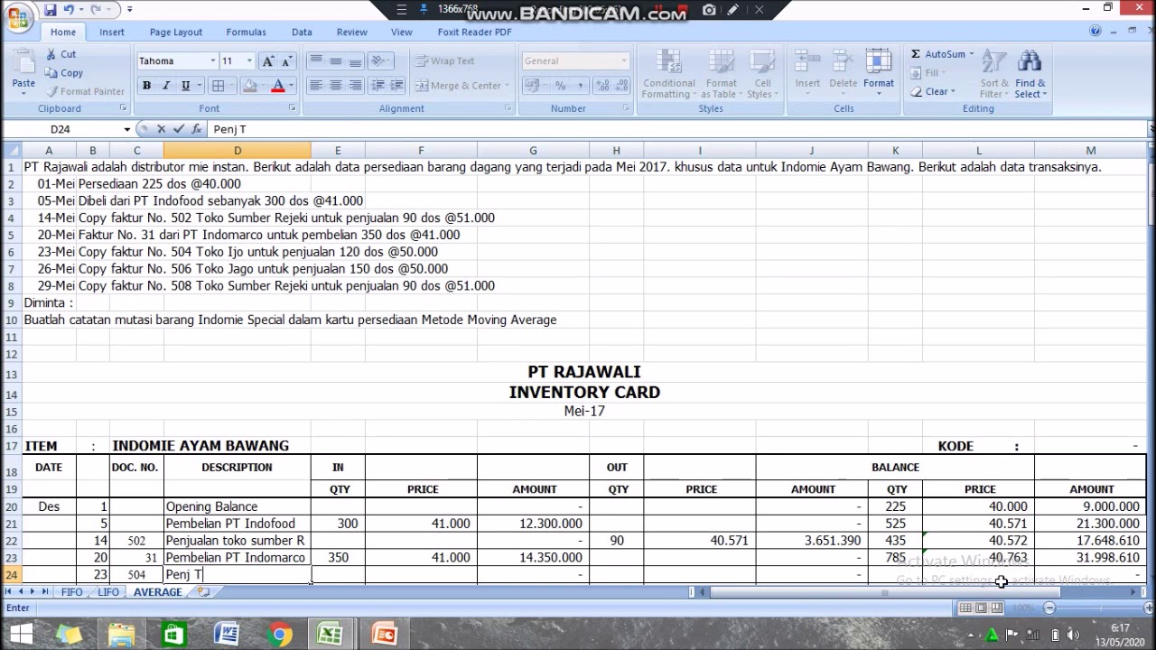Open the font size dropdown

249,61
